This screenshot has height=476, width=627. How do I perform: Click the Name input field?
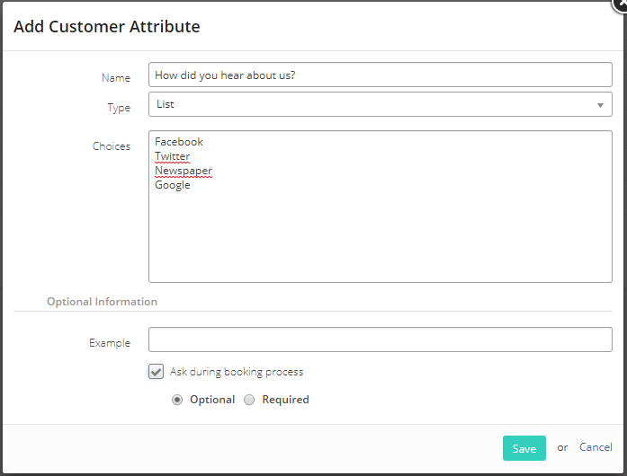coord(380,75)
